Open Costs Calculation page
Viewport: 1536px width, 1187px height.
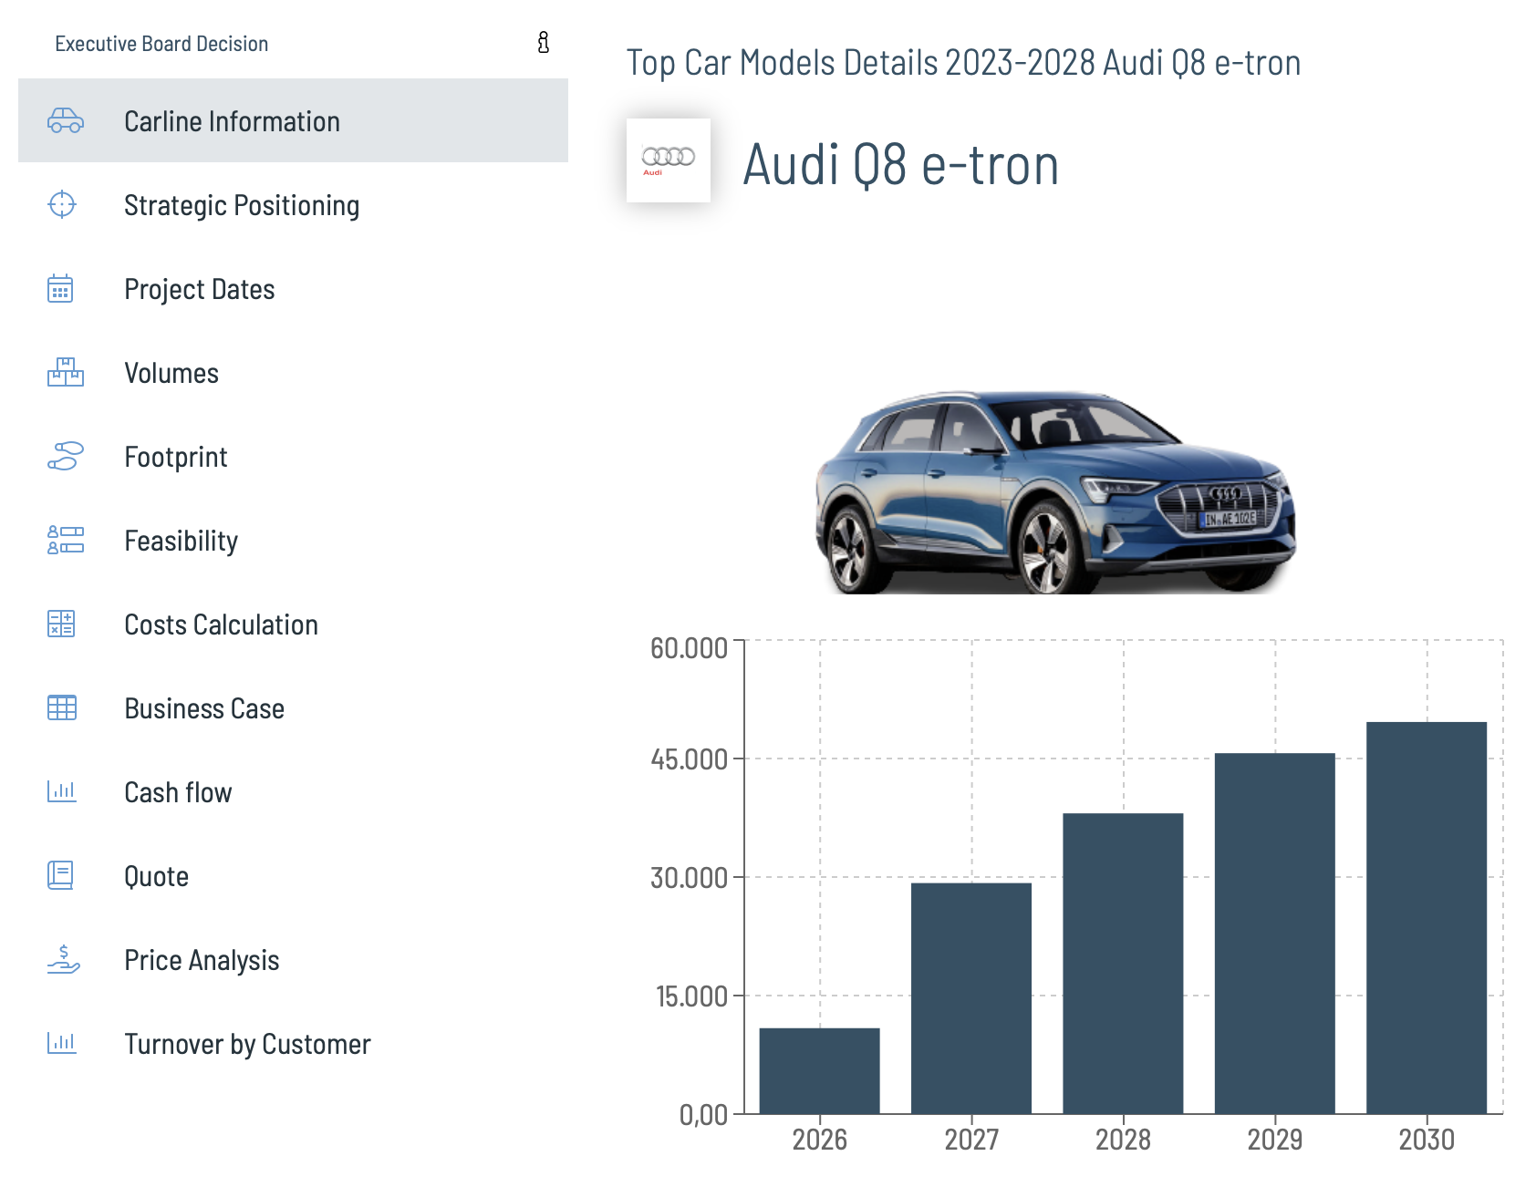point(293,624)
